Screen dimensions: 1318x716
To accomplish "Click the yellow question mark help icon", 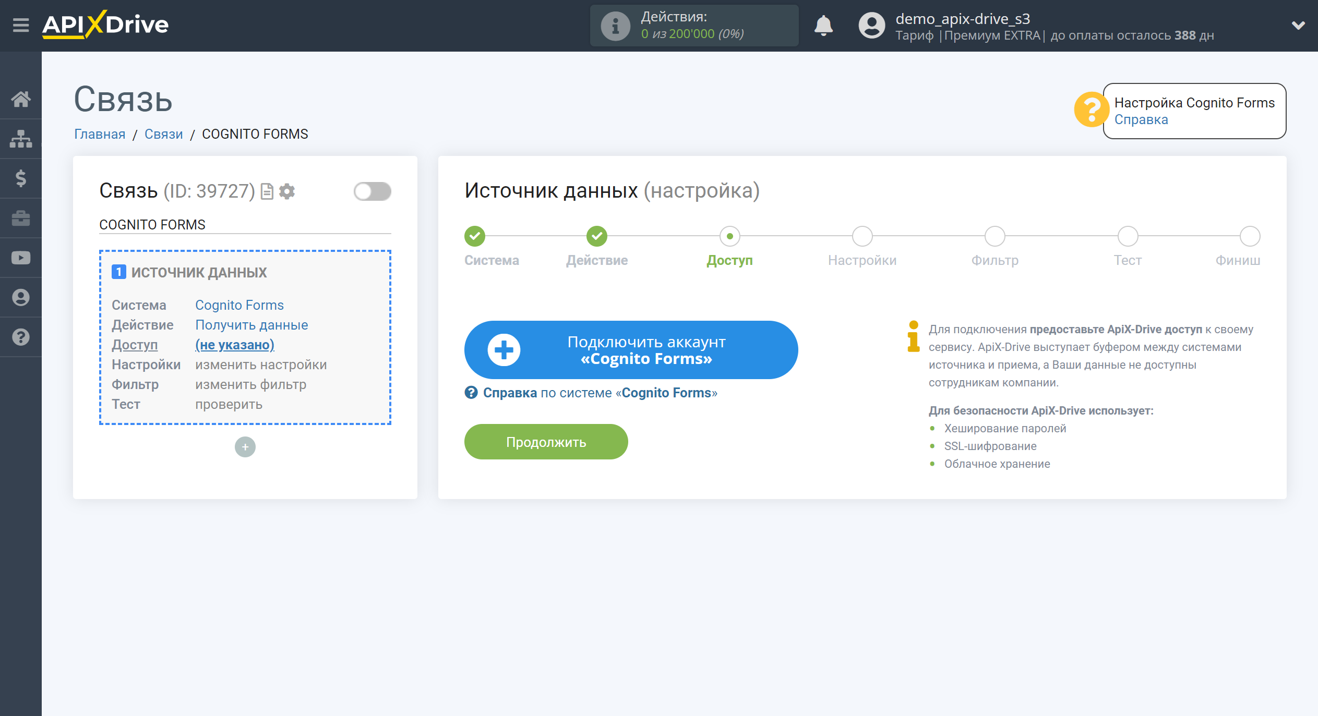I will click(1091, 110).
